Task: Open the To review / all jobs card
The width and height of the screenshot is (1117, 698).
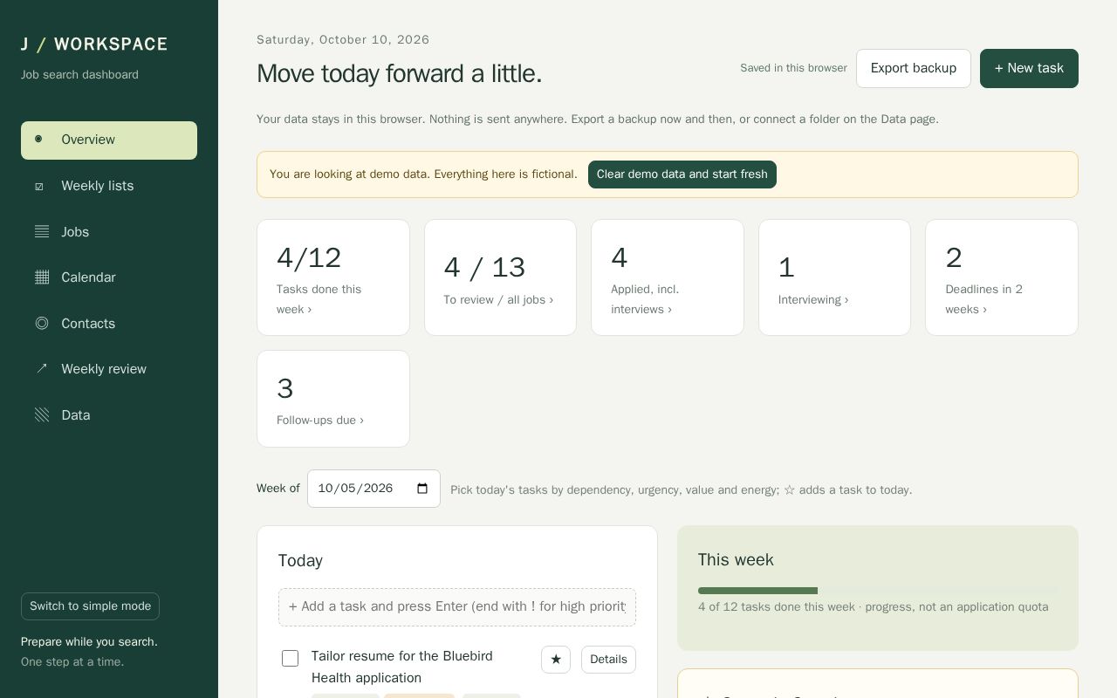Action: [500, 277]
